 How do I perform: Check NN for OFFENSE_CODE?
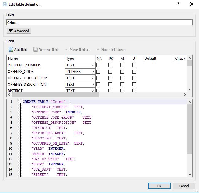pyautogui.click(x=99, y=72)
